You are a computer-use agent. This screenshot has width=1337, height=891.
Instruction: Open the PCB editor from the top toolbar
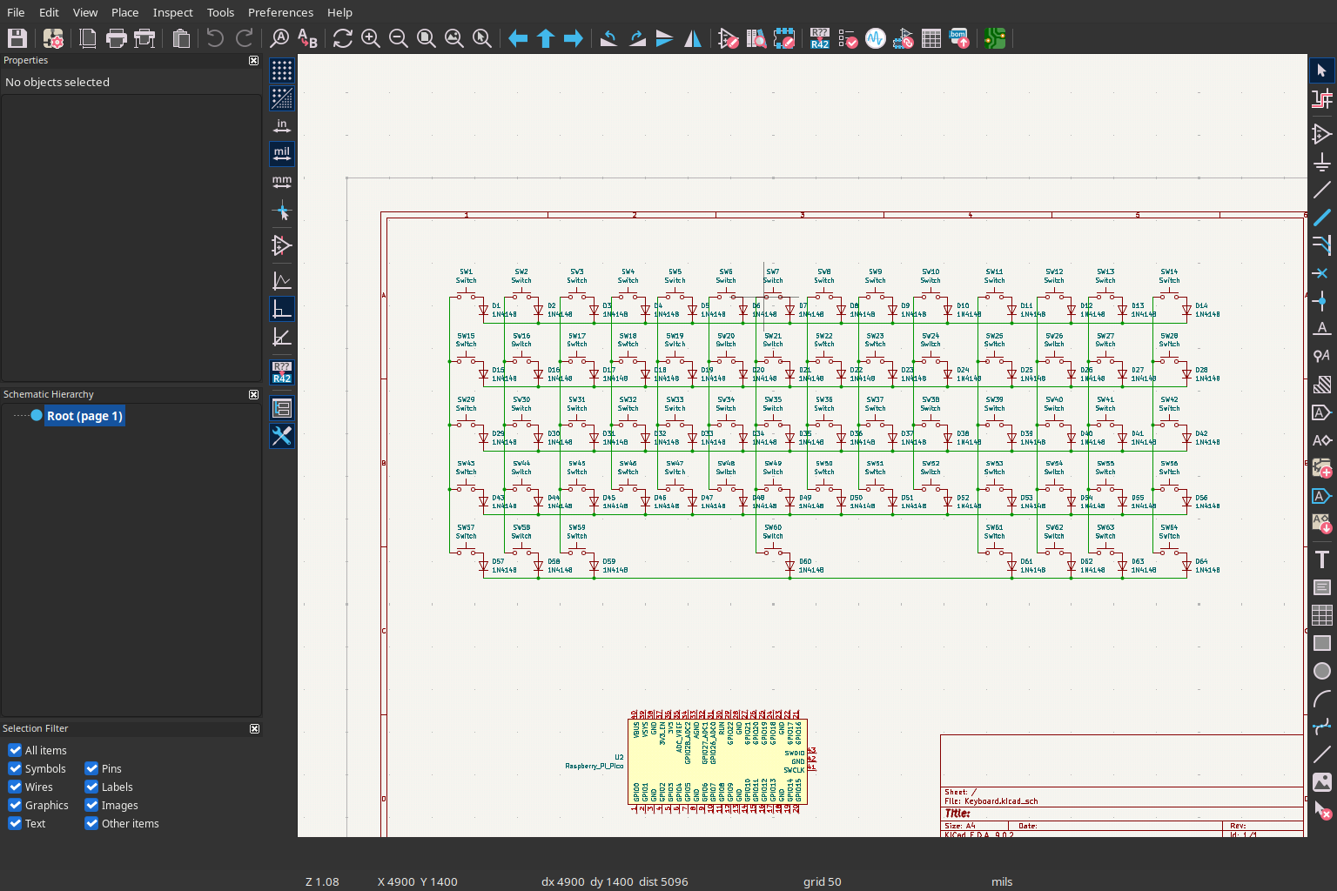pos(995,38)
